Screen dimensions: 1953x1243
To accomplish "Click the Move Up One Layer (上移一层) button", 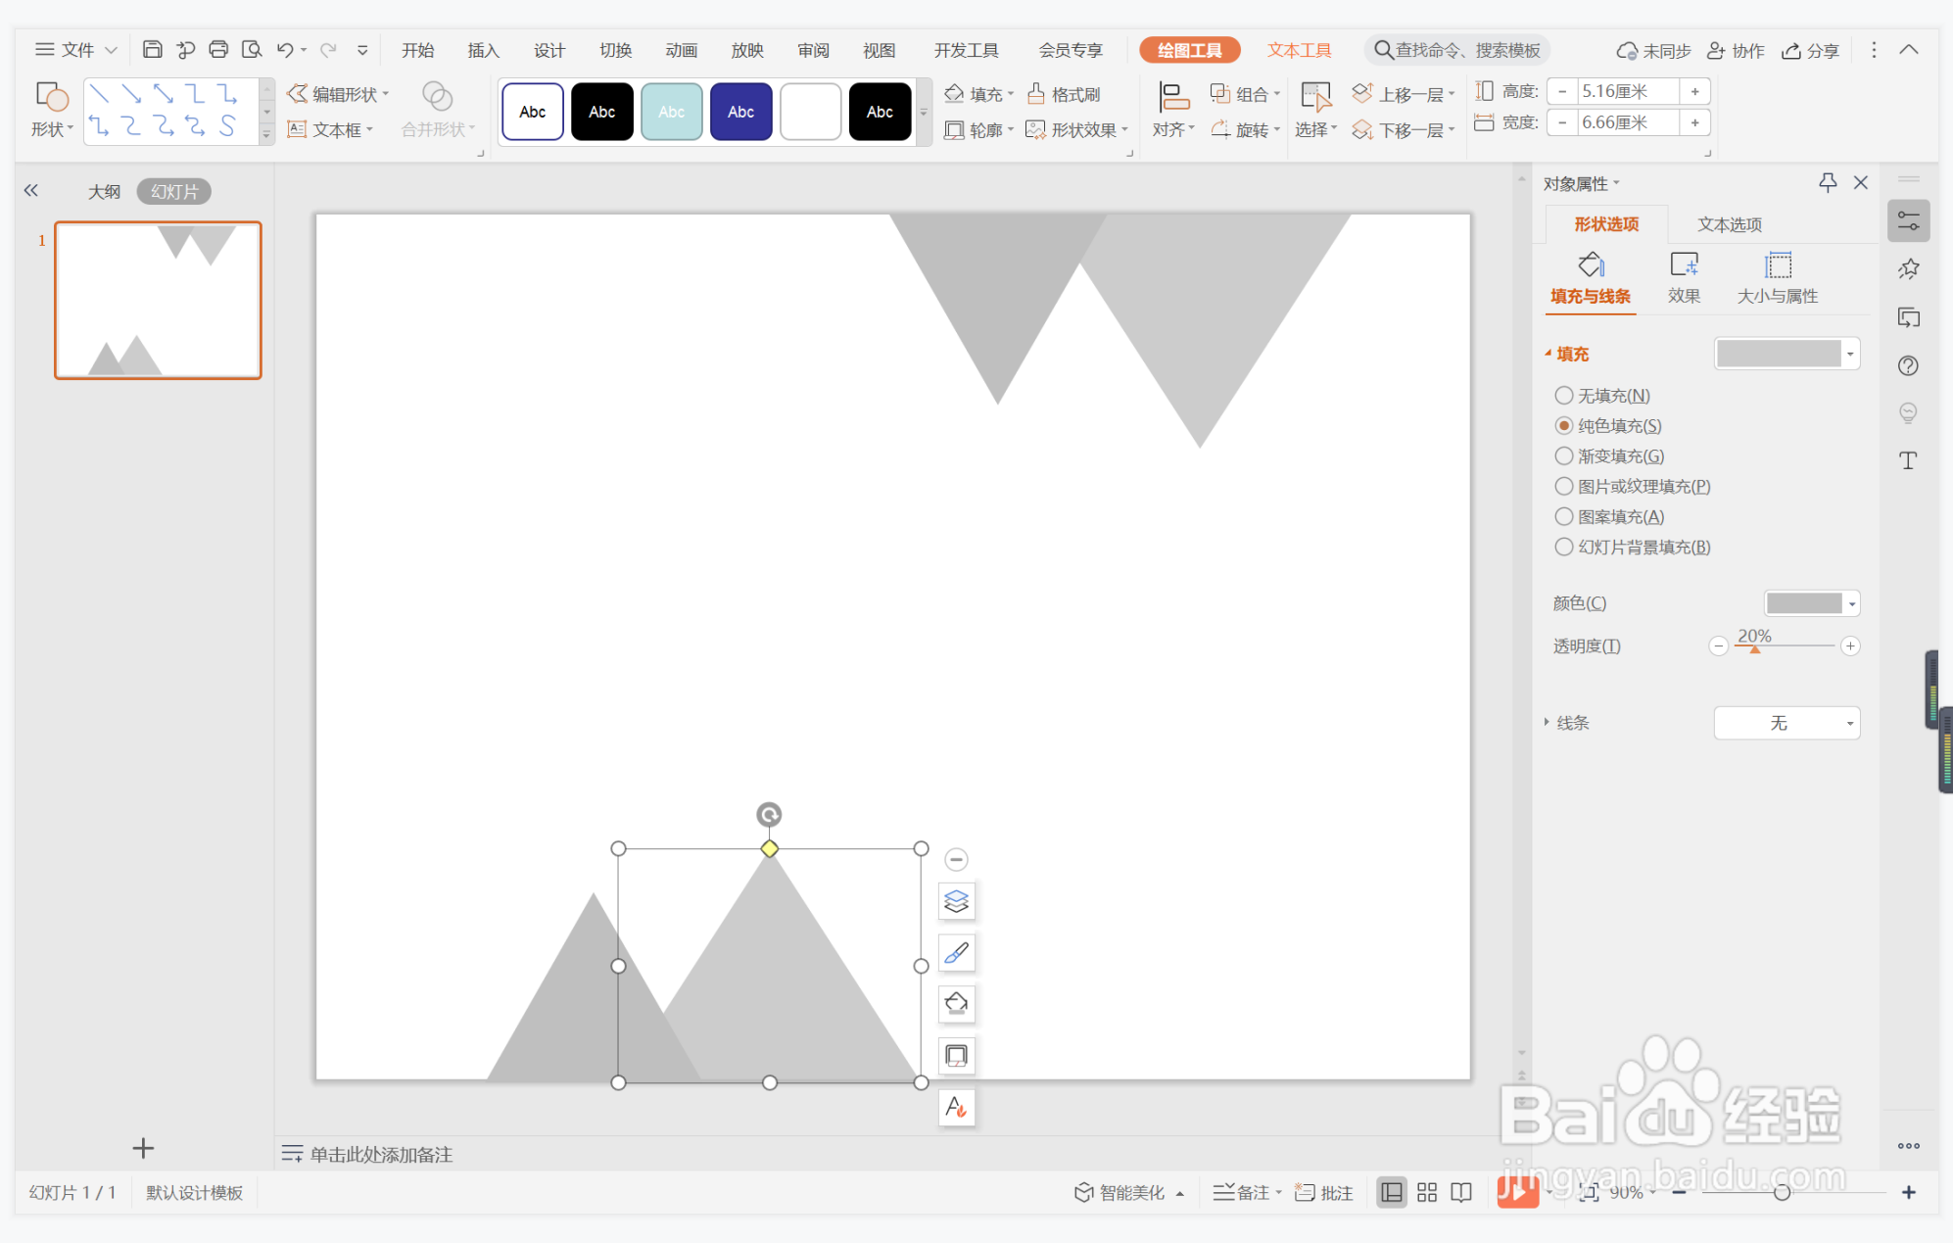I will tap(1404, 94).
